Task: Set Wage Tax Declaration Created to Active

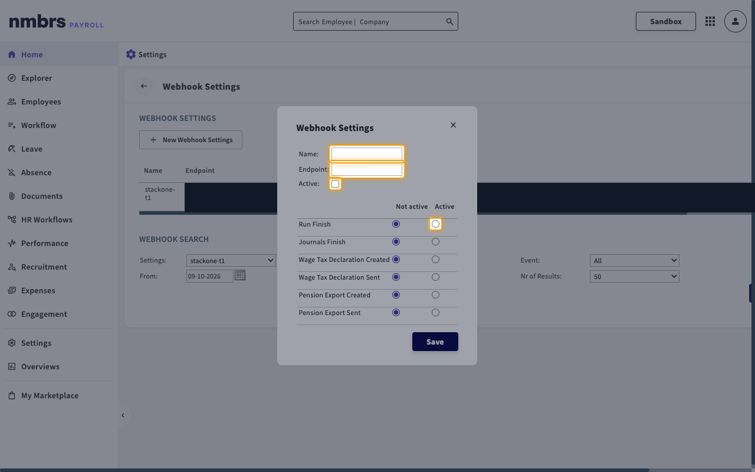Action: tap(435, 260)
